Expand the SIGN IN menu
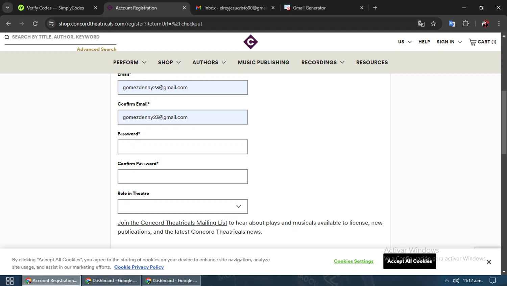507x286 pixels. [x=449, y=42]
